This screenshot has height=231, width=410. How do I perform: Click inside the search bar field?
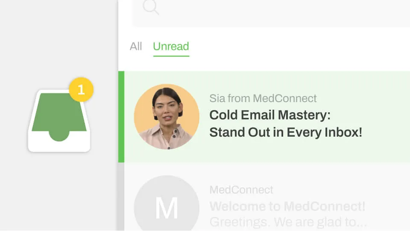coord(271,13)
